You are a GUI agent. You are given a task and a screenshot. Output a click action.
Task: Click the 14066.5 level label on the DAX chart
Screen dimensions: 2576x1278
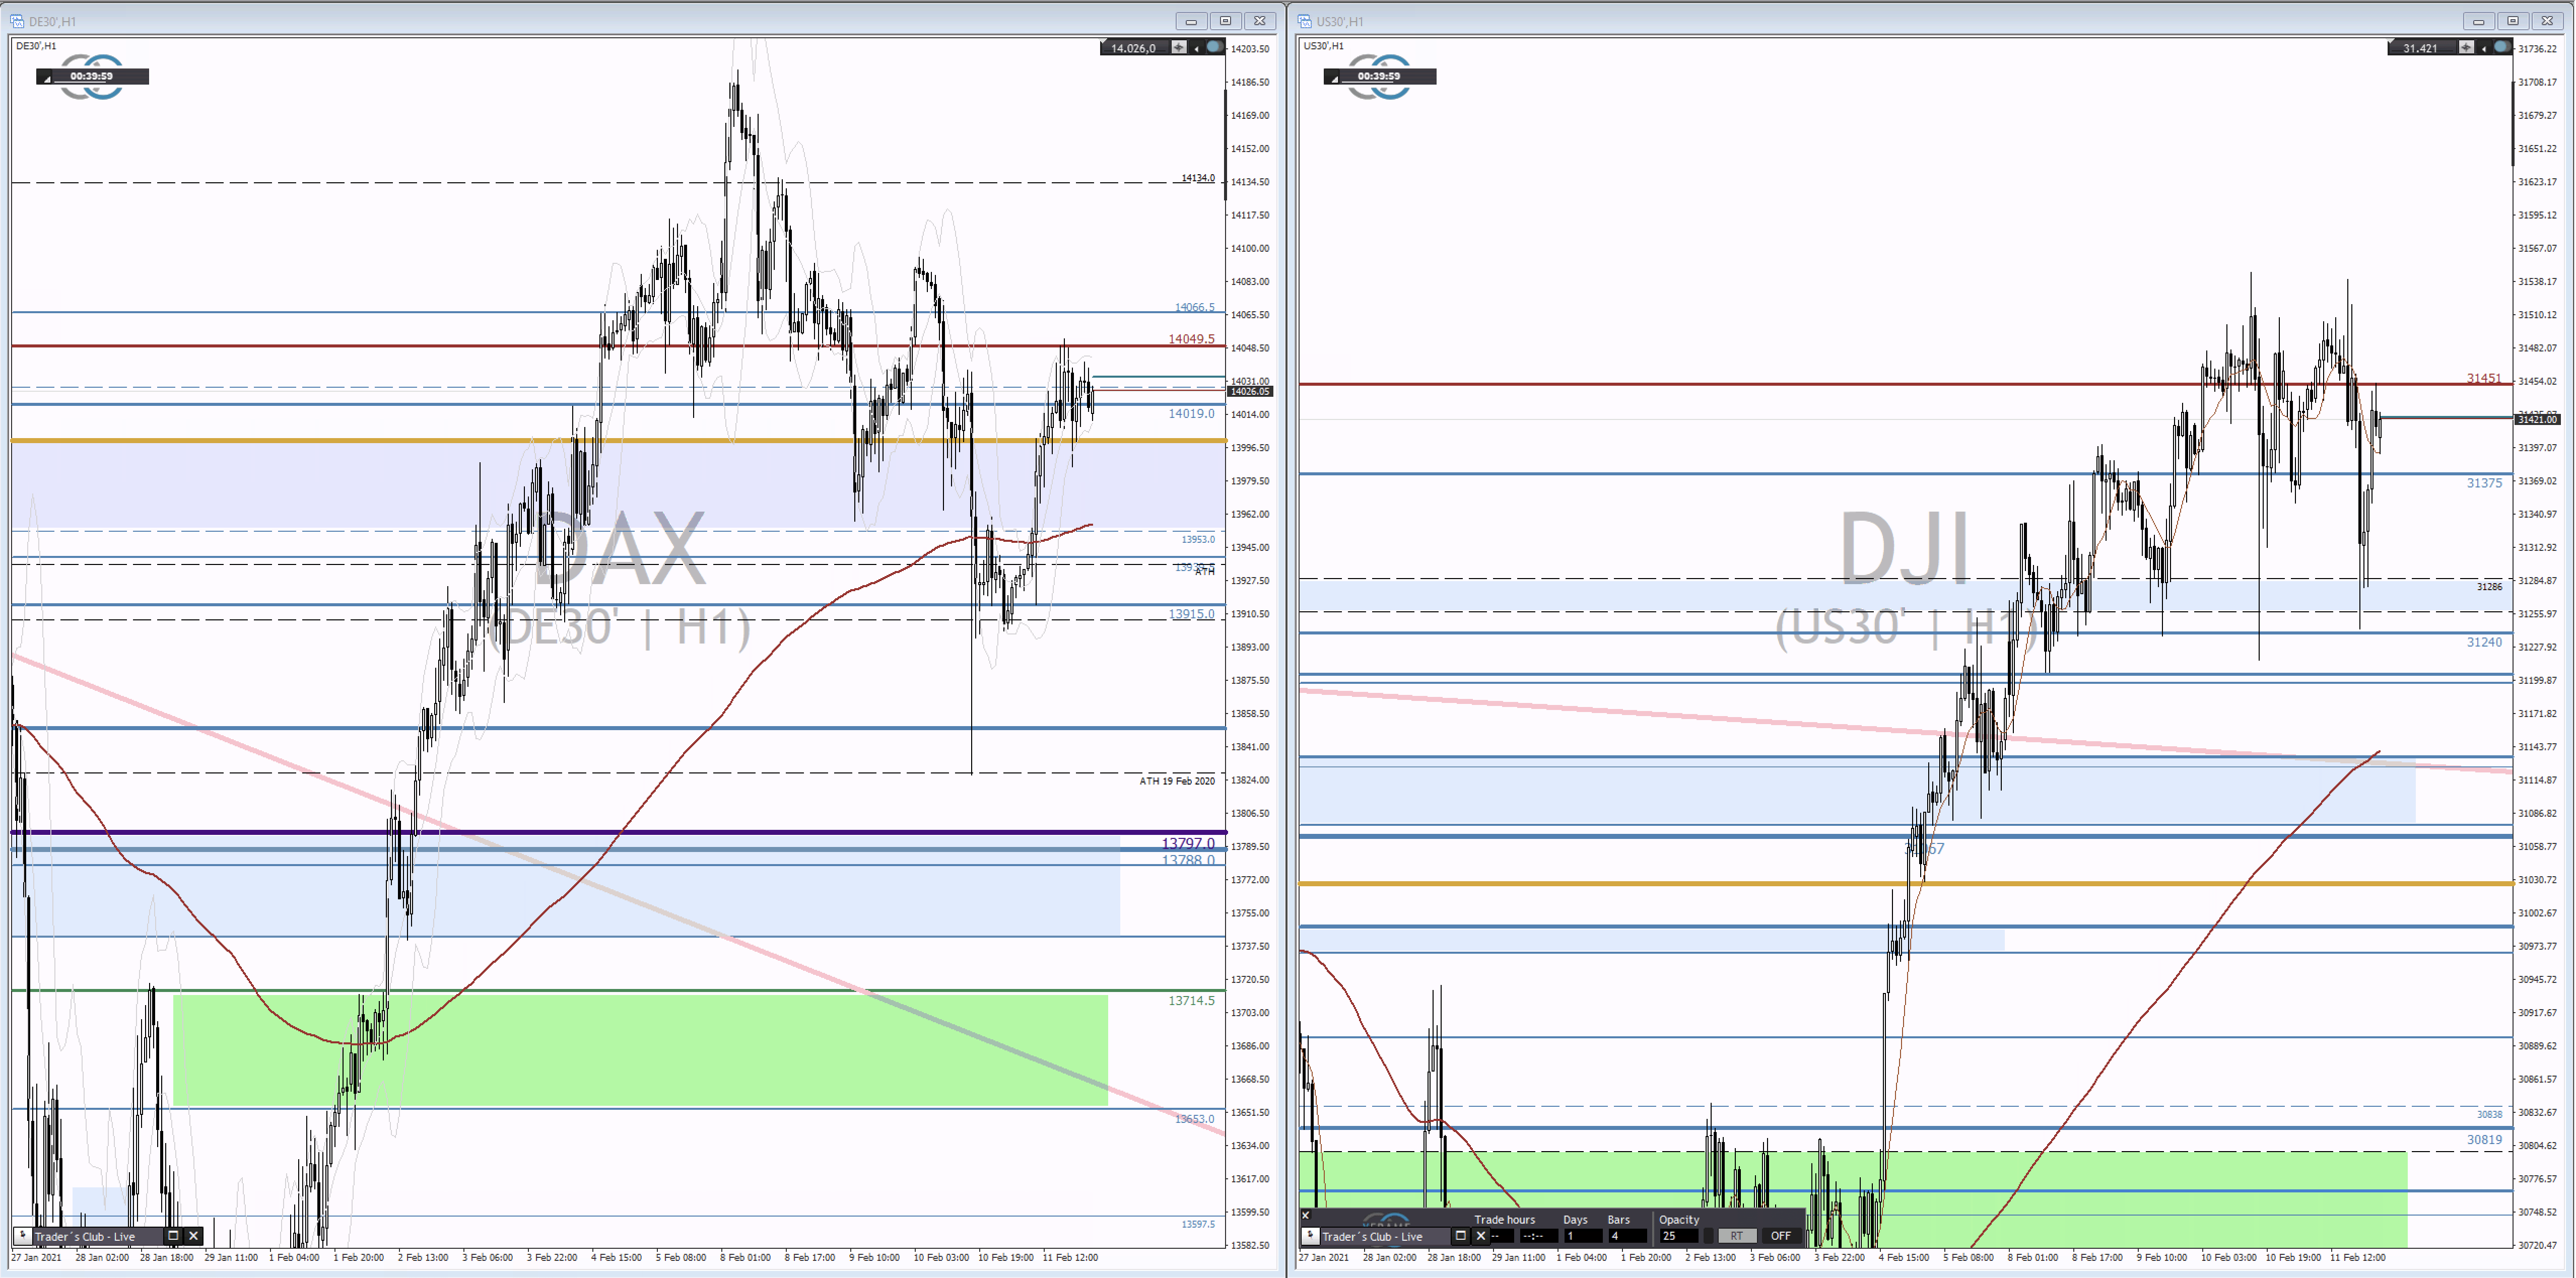click(x=1195, y=307)
